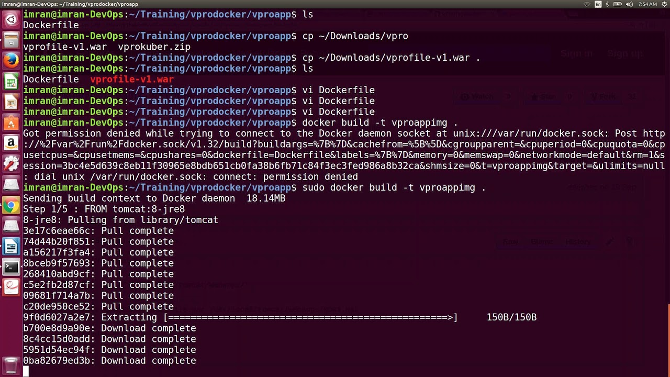Click the 'a156217f3fa4: Pull complete' line
Screen dimensions: 670x377
click(x=98, y=252)
